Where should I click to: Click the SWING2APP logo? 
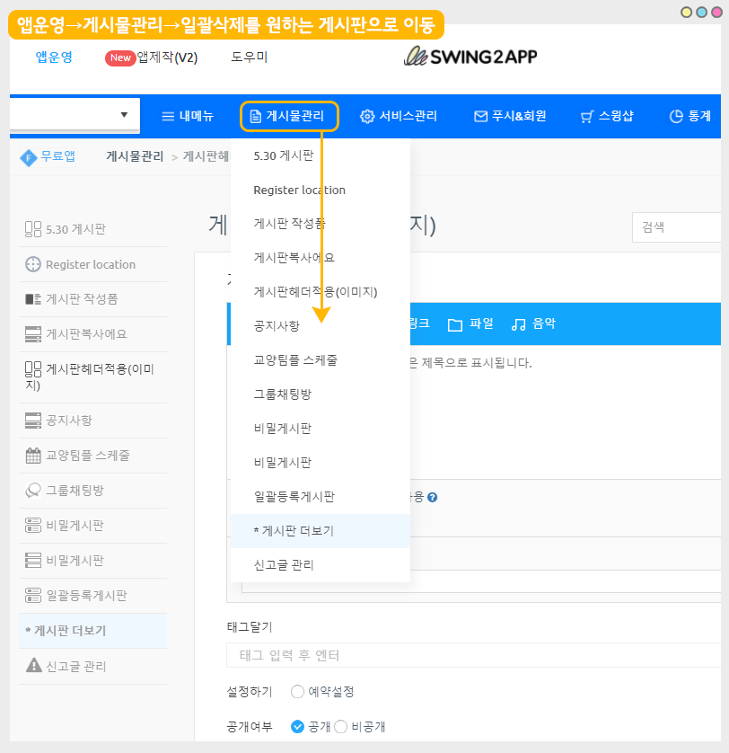point(470,57)
